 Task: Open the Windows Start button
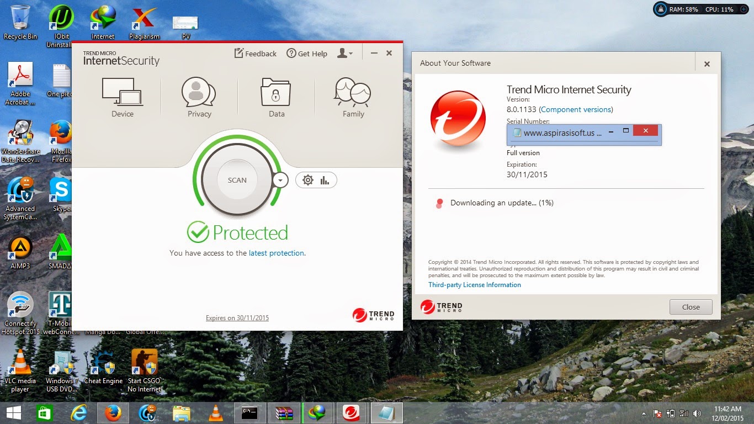coord(14,413)
